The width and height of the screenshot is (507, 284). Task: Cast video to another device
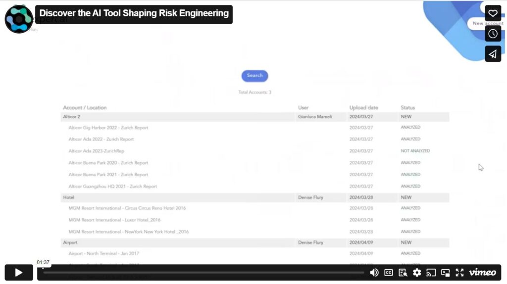(431, 273)
